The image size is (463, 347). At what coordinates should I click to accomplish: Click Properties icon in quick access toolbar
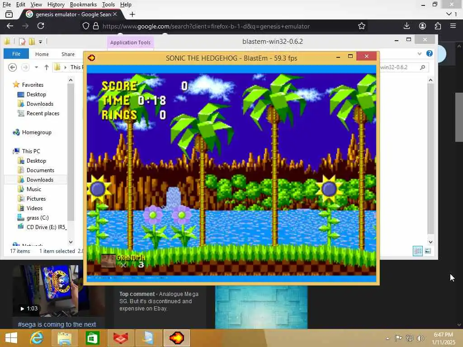pyautogui.click(x=22, y=41)
